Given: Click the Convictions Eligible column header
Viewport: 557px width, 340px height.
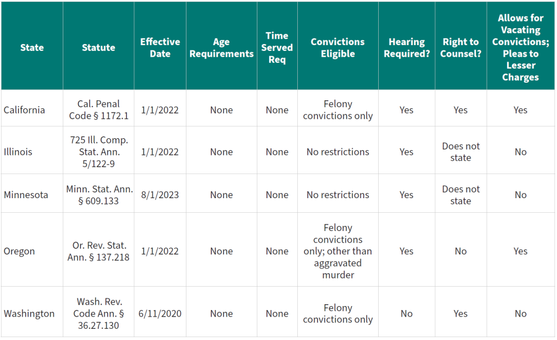Looking at the screenshot, I should pyautogui.click(x=338, y=47).
